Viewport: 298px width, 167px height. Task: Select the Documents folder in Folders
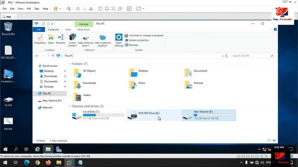click(x=196, y=73)
